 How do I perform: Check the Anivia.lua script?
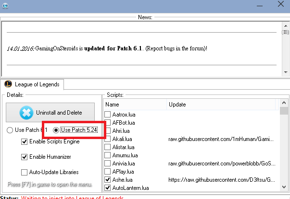(107, 163)
